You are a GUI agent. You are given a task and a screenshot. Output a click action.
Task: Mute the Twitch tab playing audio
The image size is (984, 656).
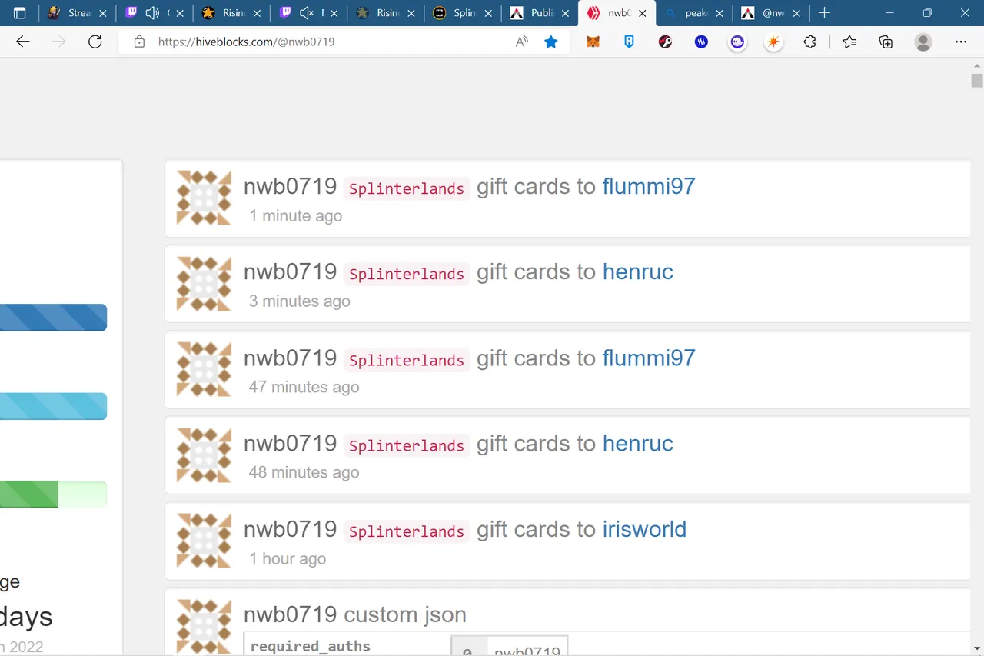(152, 13)
